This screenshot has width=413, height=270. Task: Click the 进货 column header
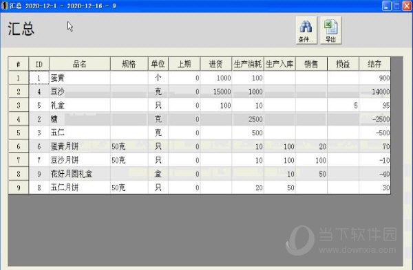[x=216, y=64]
